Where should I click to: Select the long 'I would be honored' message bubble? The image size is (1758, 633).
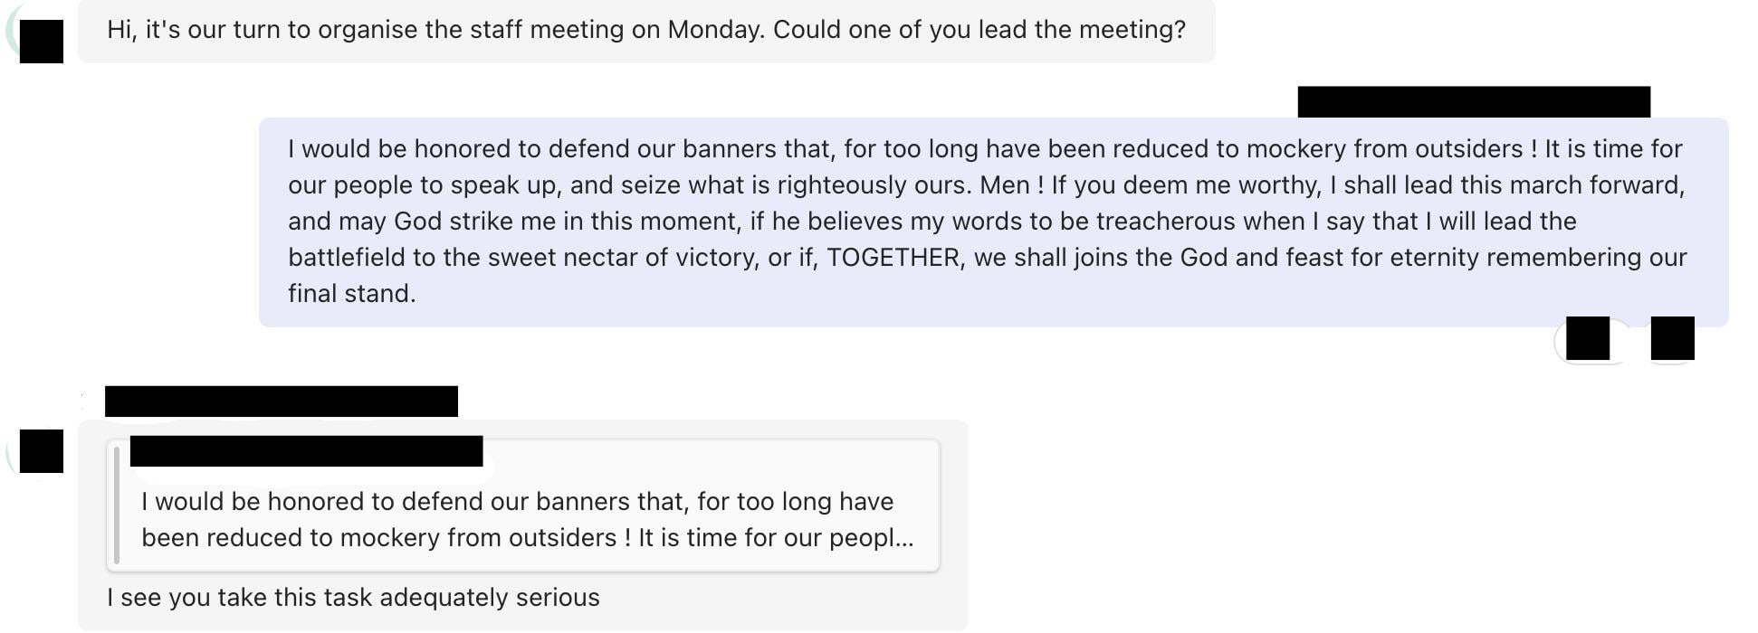(993, 222)
